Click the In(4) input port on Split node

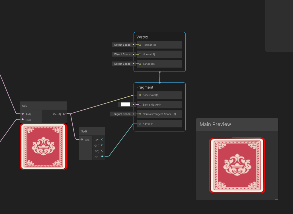pyautogui.click(x=82, y=140)
